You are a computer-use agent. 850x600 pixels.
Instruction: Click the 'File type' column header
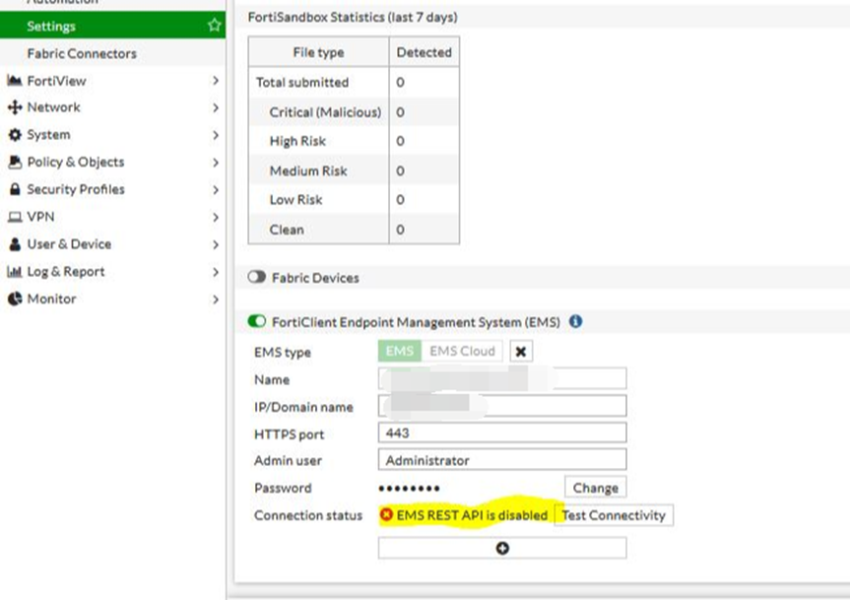pos(319,52)
